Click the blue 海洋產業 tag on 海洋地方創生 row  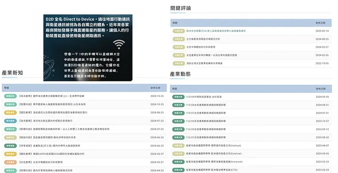[x=11, y=121]
